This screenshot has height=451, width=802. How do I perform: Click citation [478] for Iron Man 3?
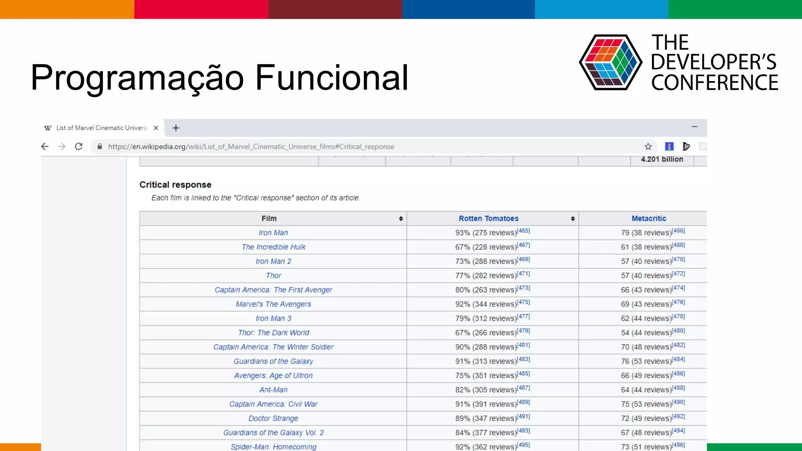(x=679, y=316)
